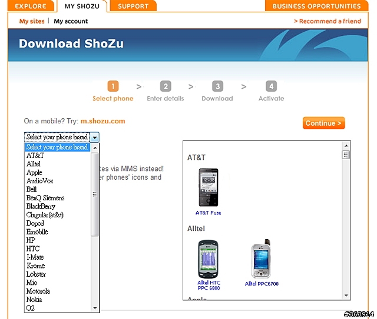This screenshot has width=377, height=319.
Task: Choose Mio in the list
Action: [57, 283]
